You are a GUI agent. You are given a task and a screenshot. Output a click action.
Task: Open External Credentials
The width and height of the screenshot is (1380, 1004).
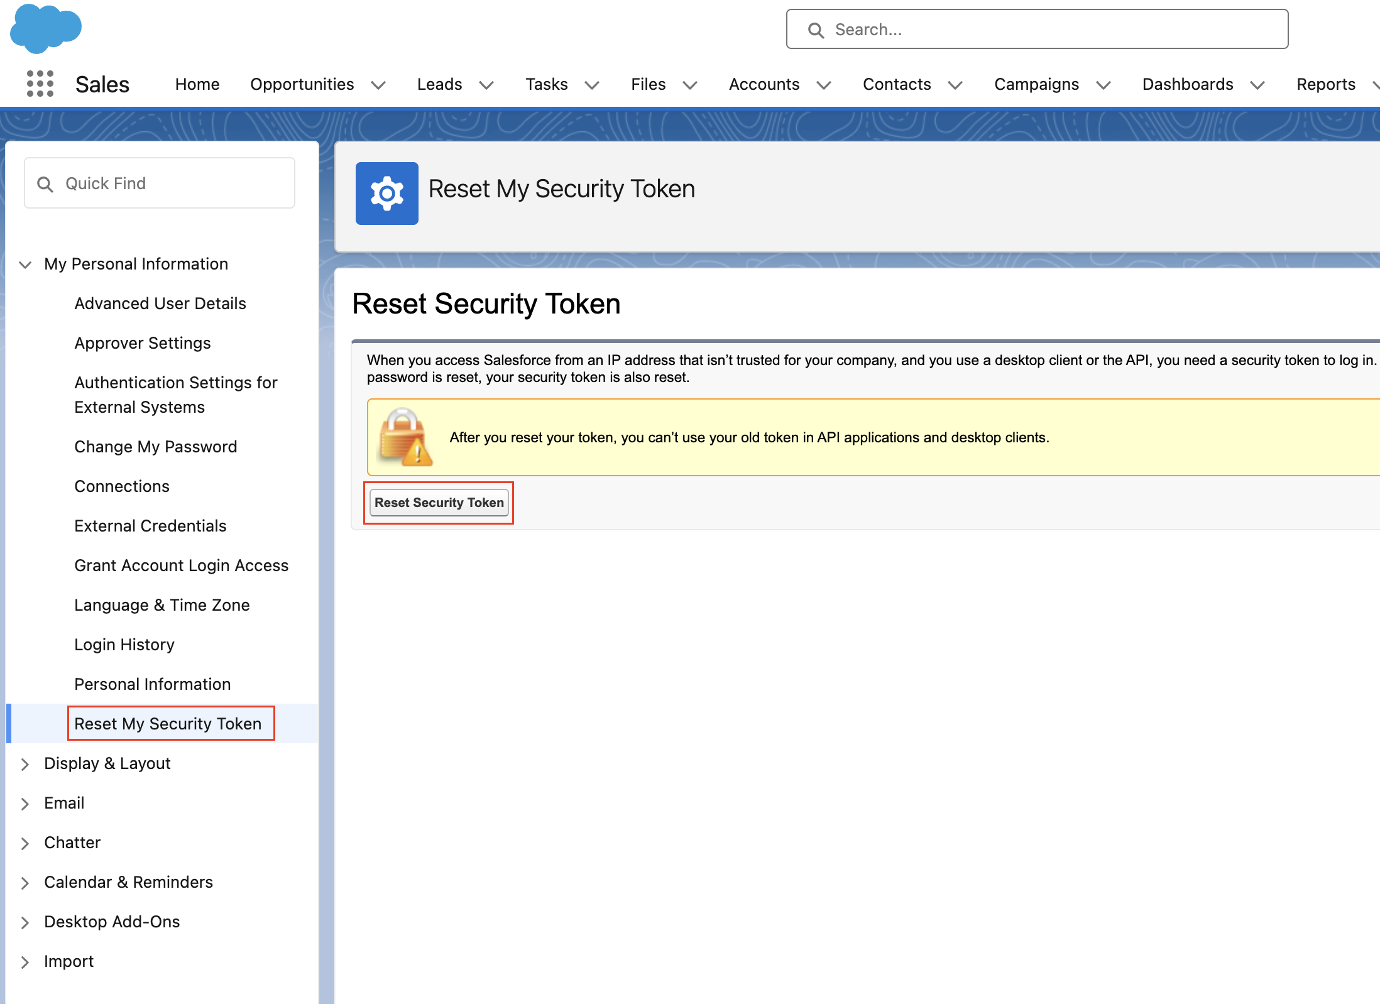click(x=150, y=526)
